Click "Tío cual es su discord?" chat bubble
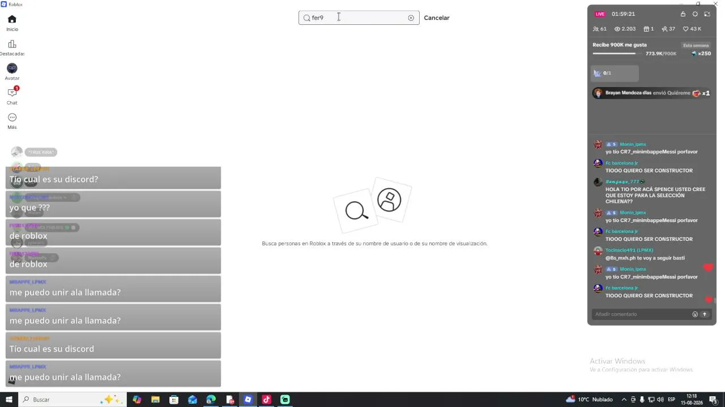725x407 pixels. click(113, 178)
